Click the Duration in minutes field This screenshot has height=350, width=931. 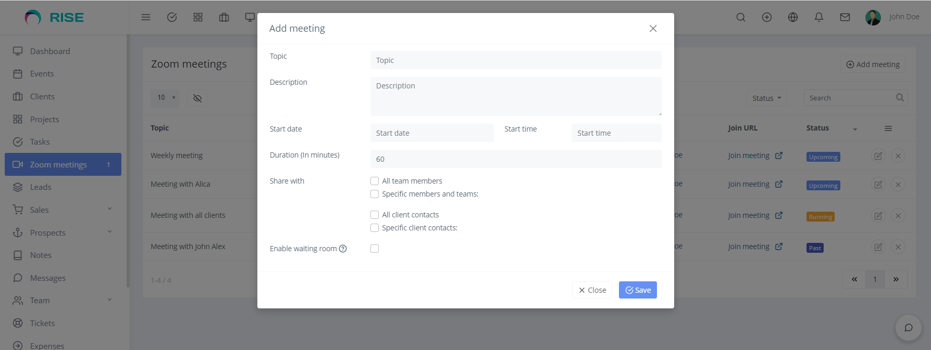point(515,159)
